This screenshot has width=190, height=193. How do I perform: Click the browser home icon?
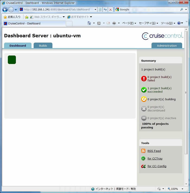[x=89, y=23]
